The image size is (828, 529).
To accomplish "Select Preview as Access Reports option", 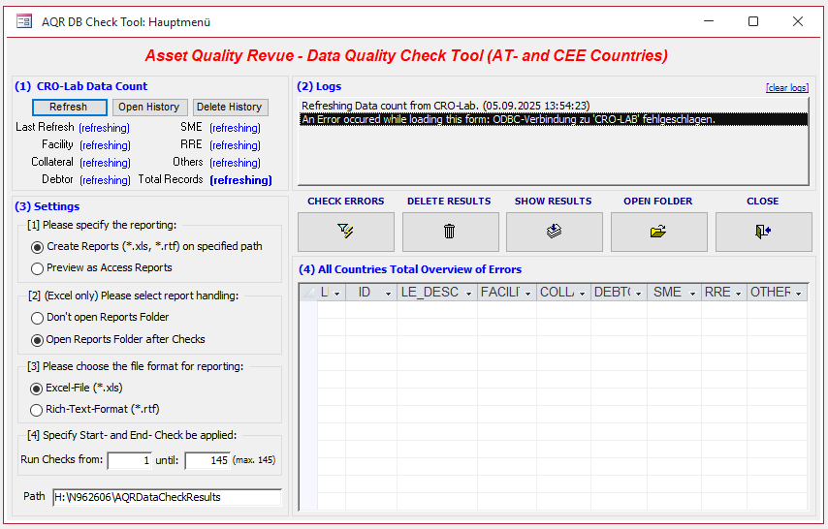I will click(x=38, y=268).
